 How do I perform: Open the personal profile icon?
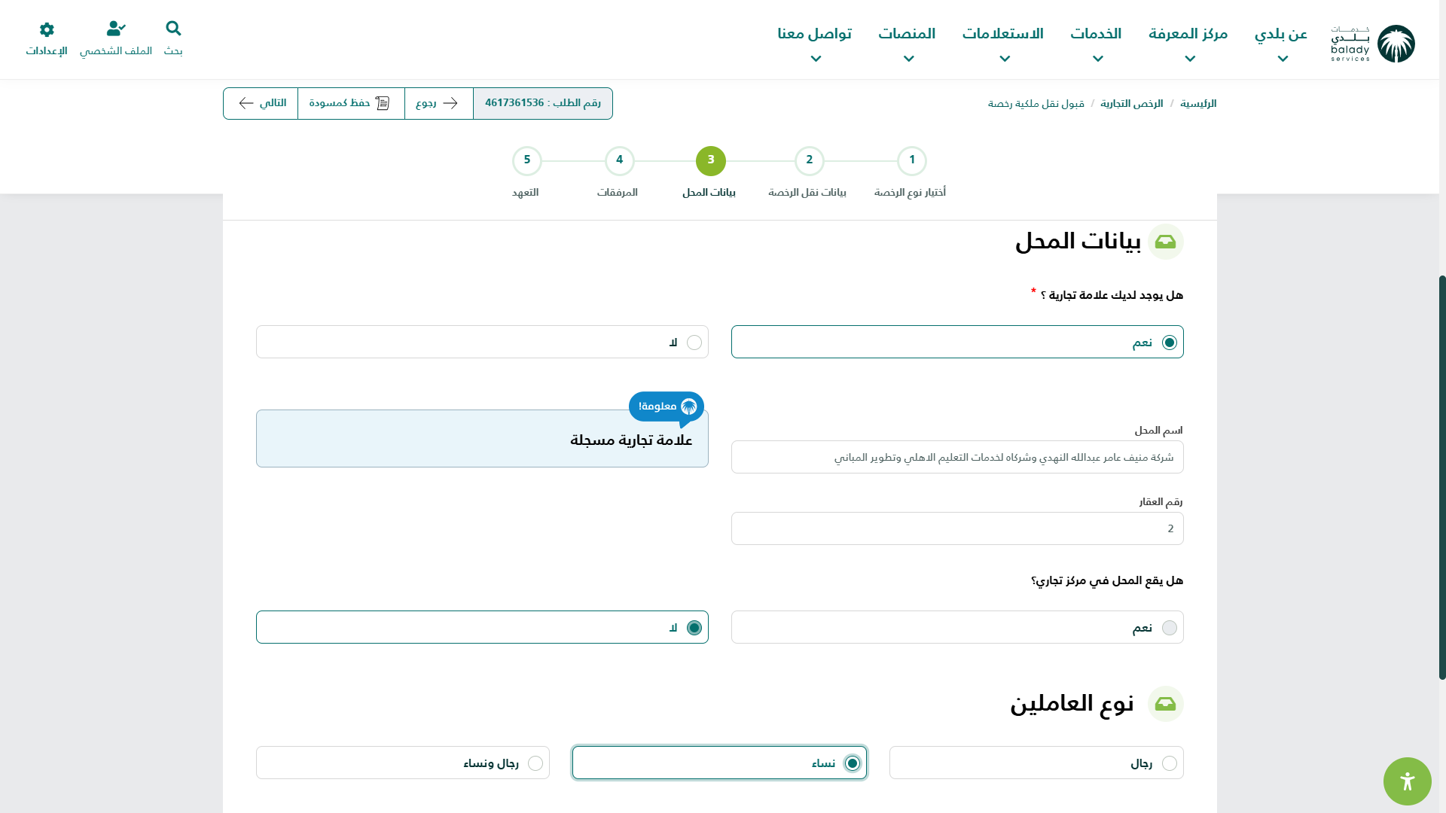115,29
